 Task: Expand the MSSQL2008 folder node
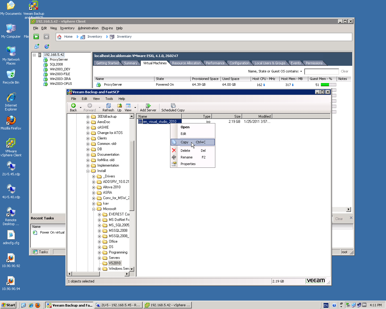(x=100, y=231)
